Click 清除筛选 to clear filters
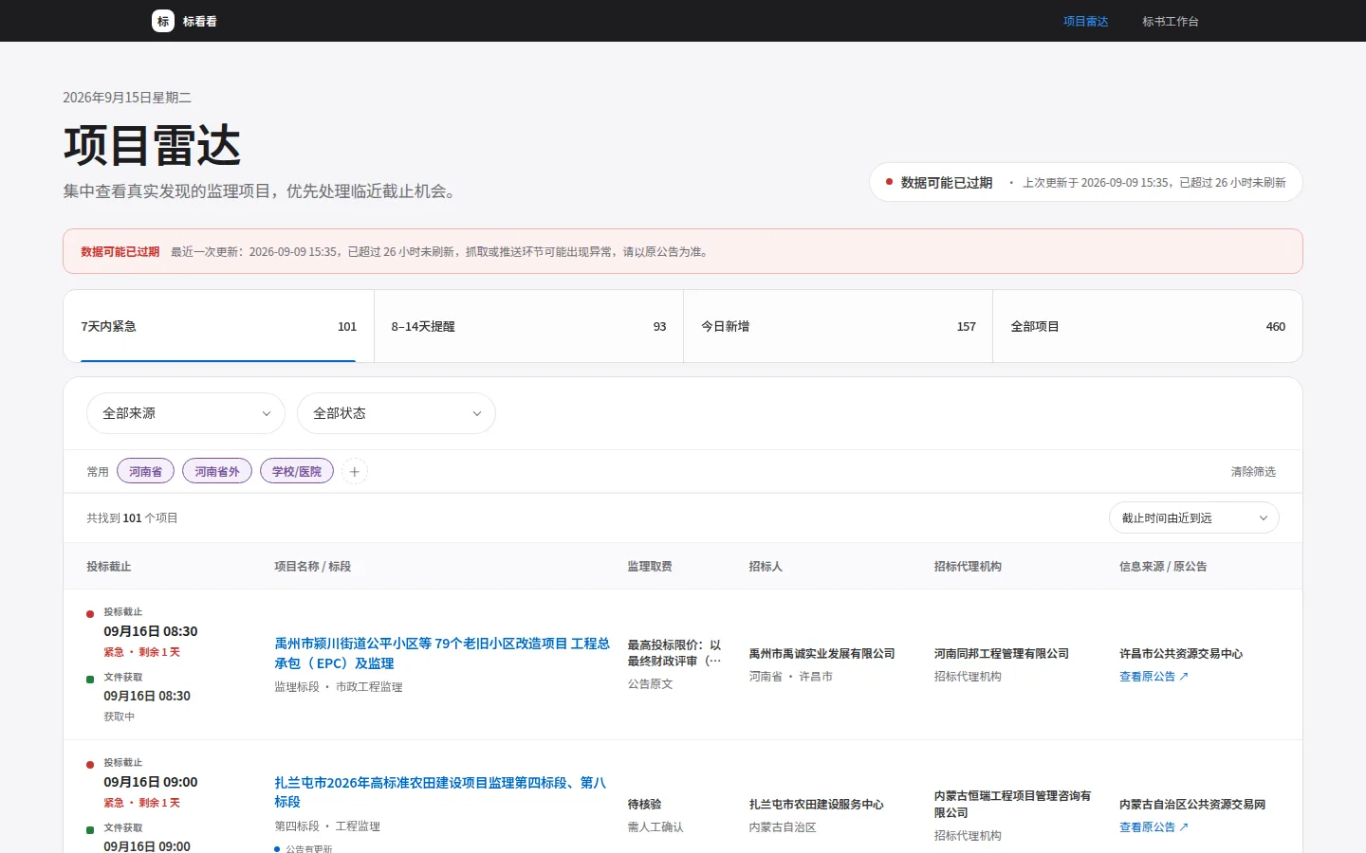This screenshot has width=1366, height=853. point(1253,471)
